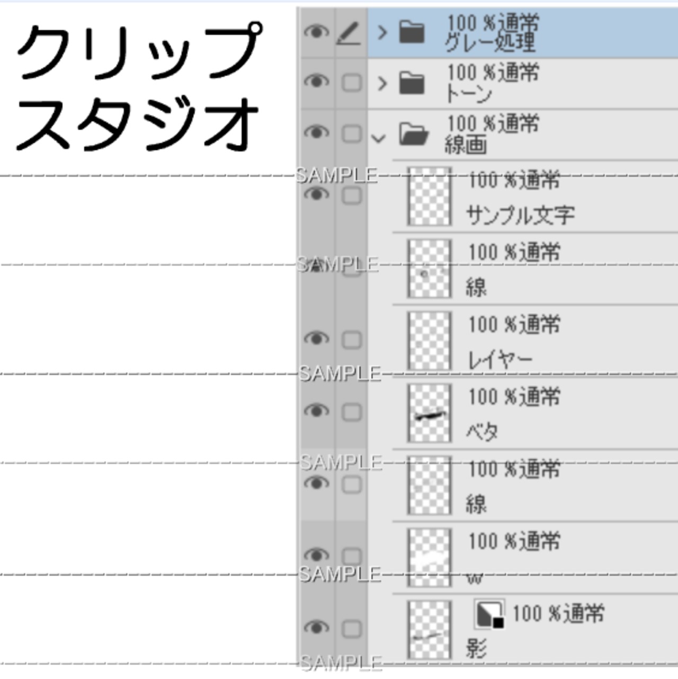Click the トーン folder icon
The width and height of the screenshot is (678, 679).
pyautogui.click(x=412, y=83)
